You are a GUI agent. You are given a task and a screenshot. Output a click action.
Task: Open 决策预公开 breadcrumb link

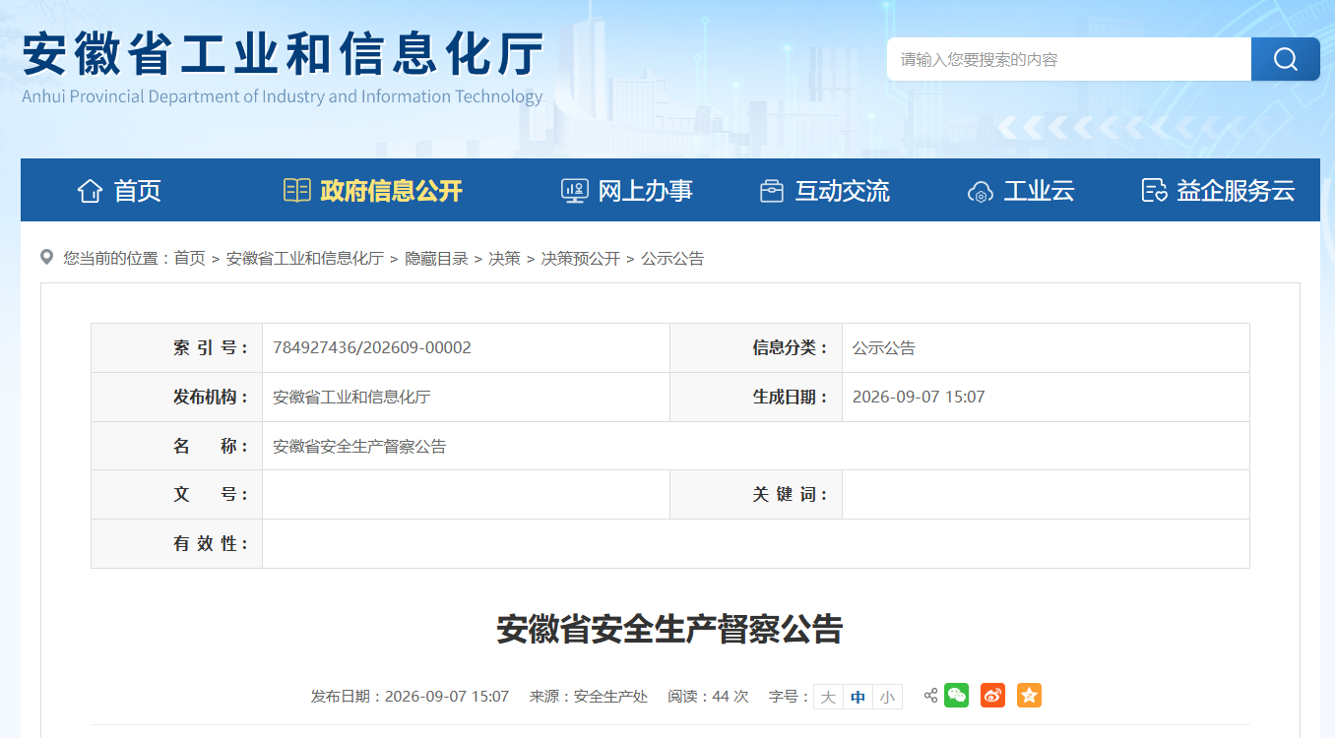tap(581, 259)
